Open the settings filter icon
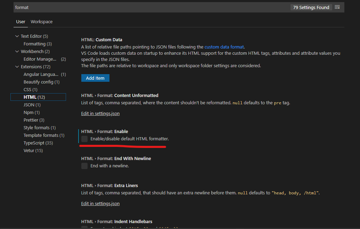Screen dimensions: 360x229 pos(337,7)
